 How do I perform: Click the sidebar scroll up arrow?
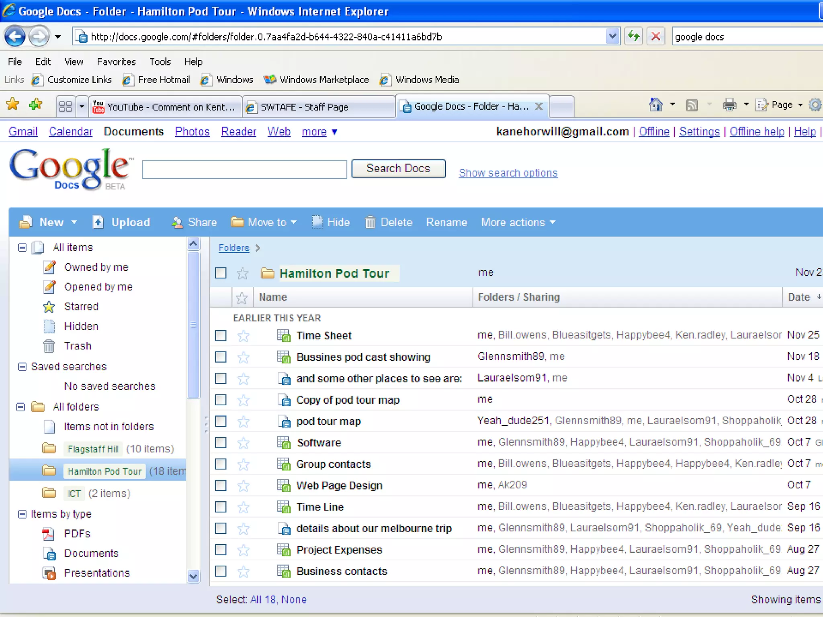[193, 244]
